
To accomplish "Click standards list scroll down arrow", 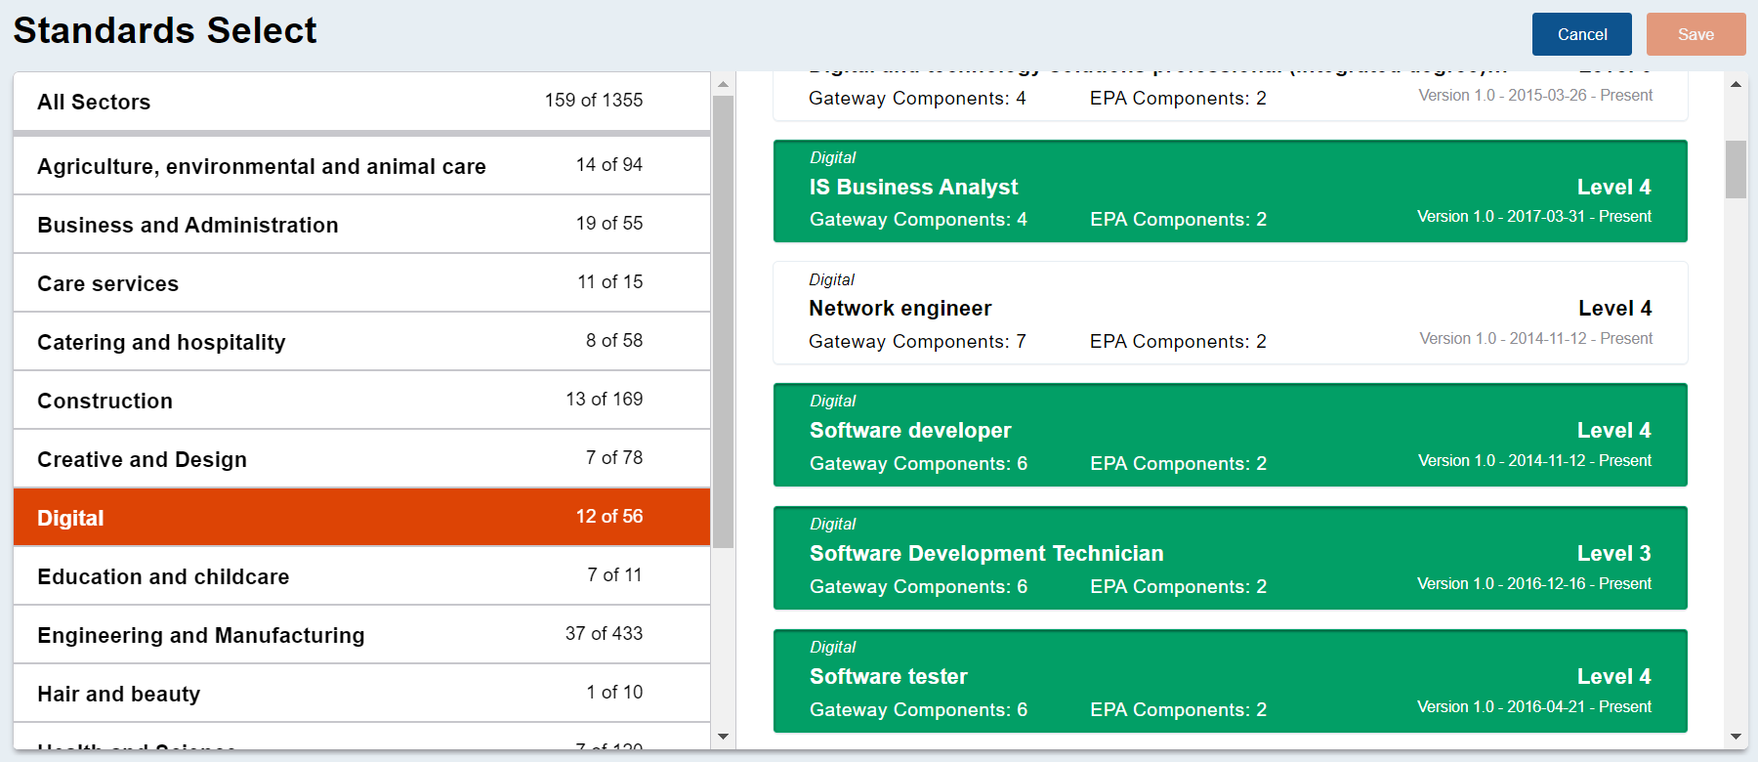I will coord(1736,737).
